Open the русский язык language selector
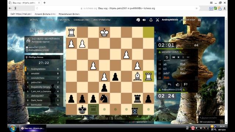The width and height of the screenshot is (235, 132). click(x=188, y=20)
